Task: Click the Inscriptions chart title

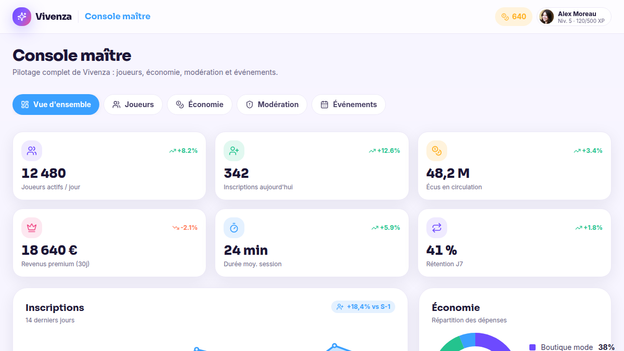Action: 55,308
